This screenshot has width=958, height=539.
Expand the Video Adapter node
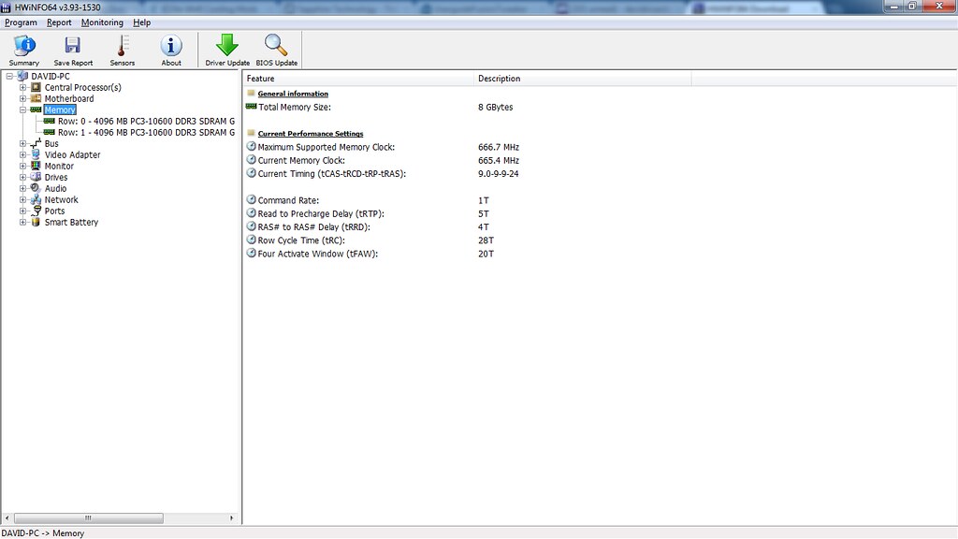pos(22,154)
